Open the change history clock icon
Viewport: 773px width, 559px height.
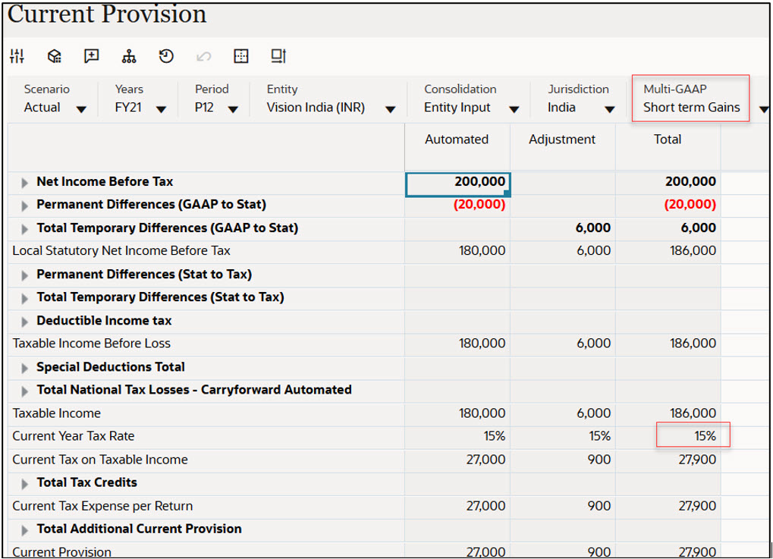[x=166, y=56]
